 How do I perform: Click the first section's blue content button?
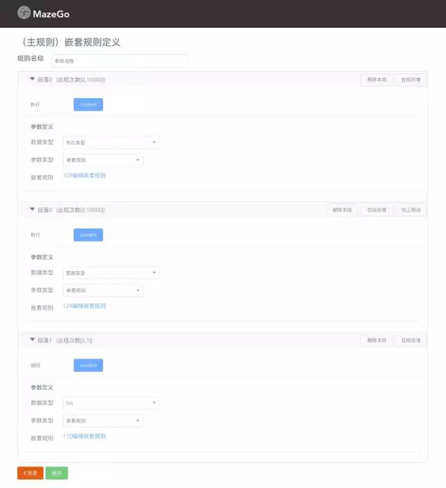(88, 104)
